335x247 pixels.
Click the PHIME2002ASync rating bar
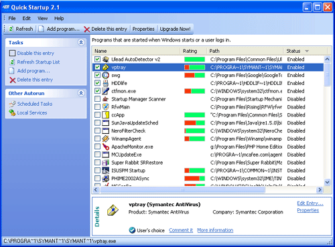[194, 179]
